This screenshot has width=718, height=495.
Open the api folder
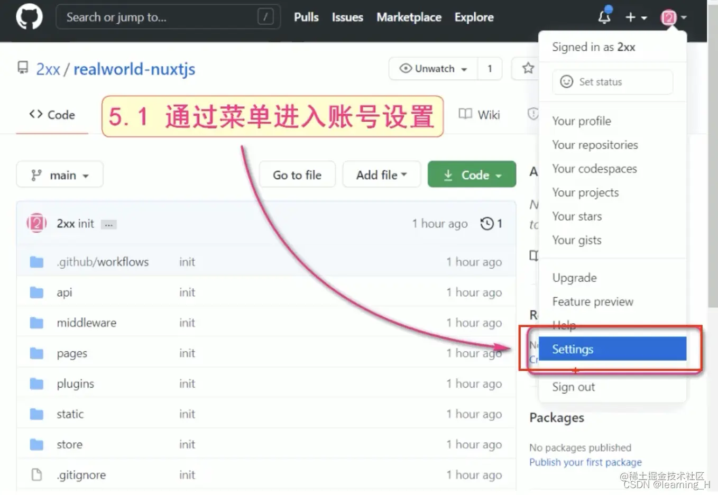point(65,292)
